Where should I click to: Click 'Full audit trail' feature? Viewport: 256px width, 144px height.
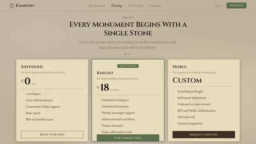point(186,117)
